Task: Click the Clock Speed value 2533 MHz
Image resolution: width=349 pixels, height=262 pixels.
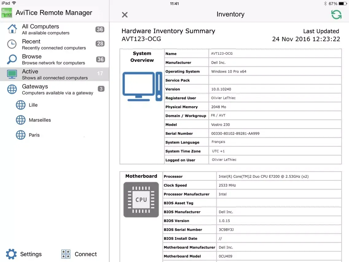Action: click(x=227, y=185)
